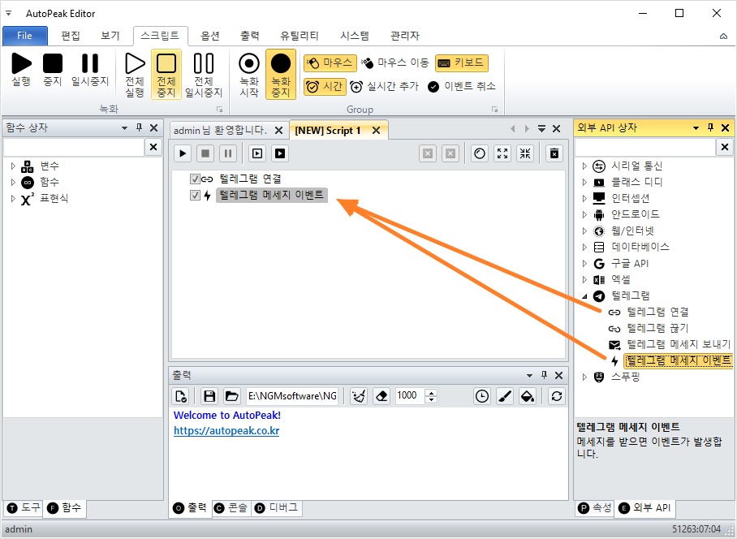Click the open folder icon in output toolbar
This screenshot has height=539, width=737.
[231, 396]
